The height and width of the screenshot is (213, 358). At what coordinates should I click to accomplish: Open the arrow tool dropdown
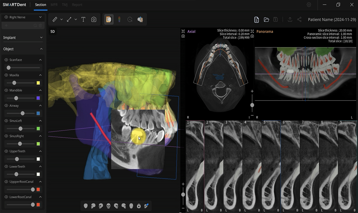point(76,20)
